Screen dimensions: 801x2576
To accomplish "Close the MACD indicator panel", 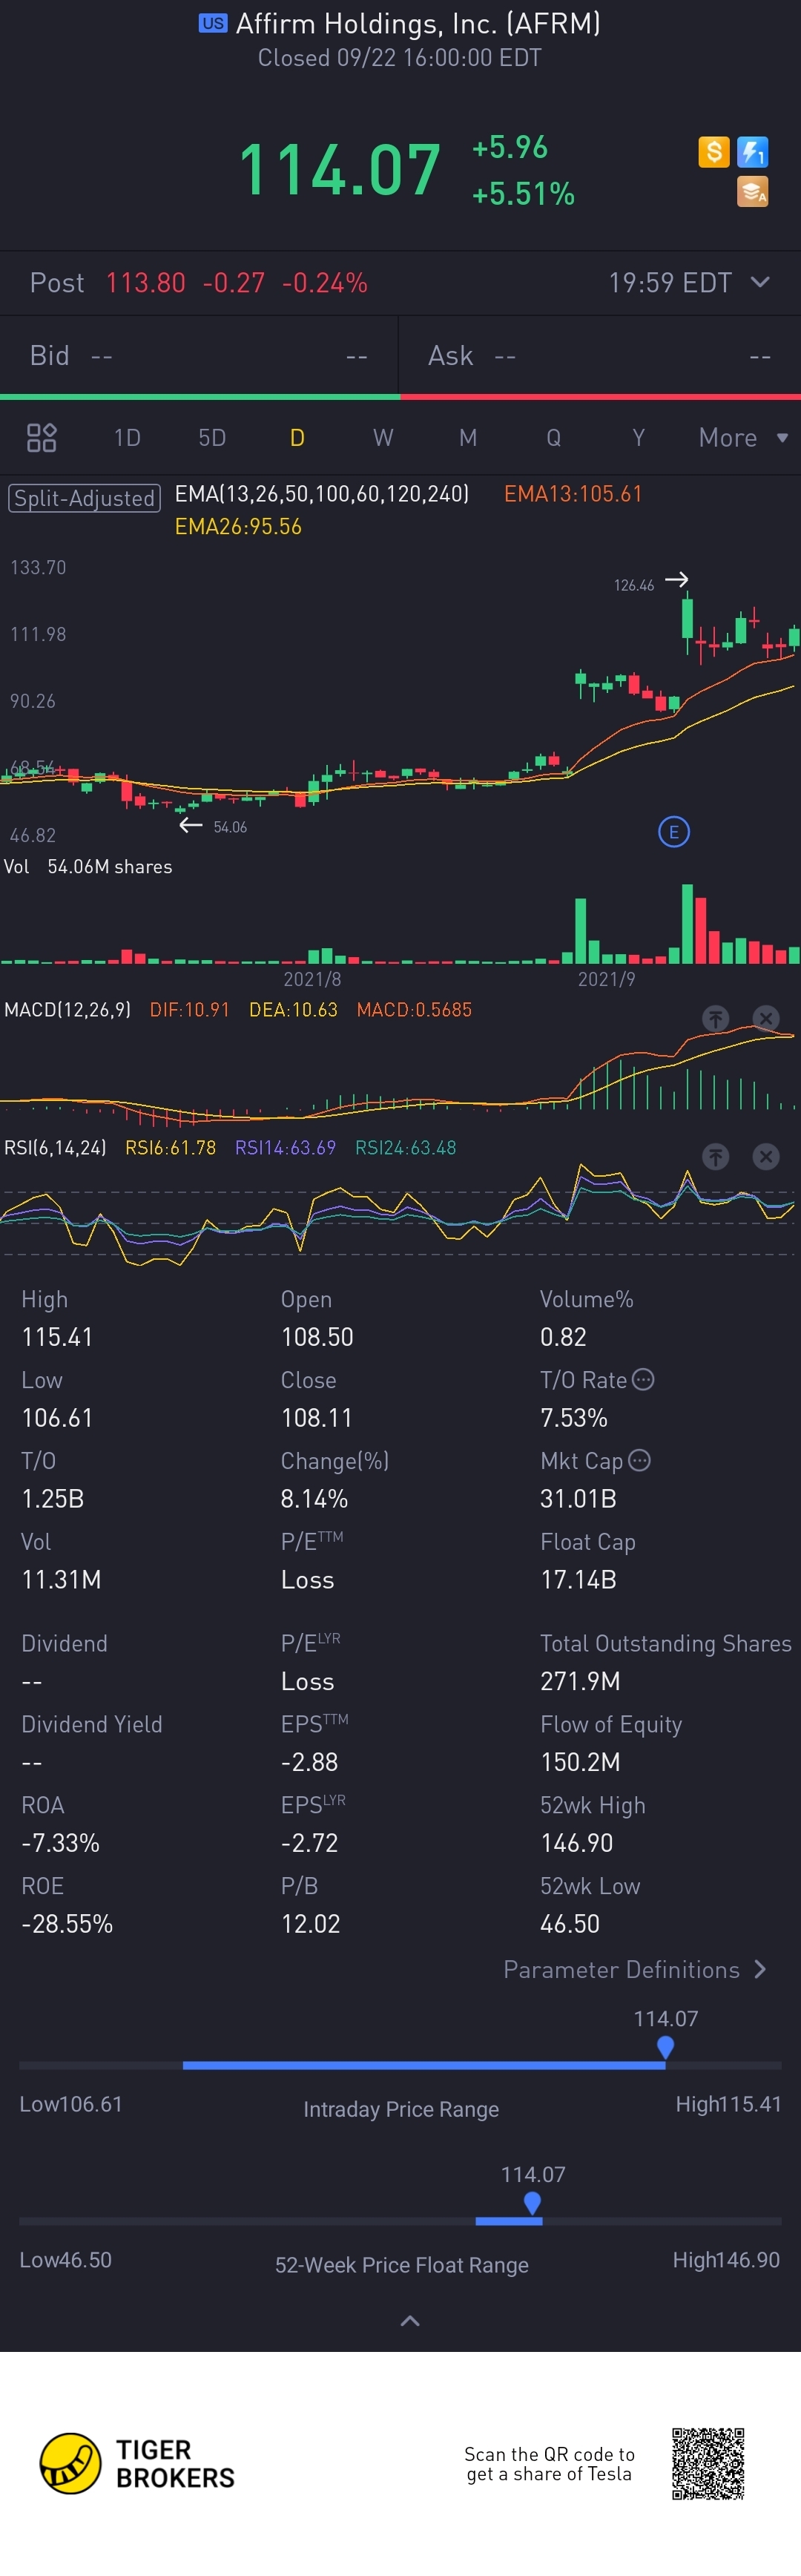I will [x=766, y=1019].
